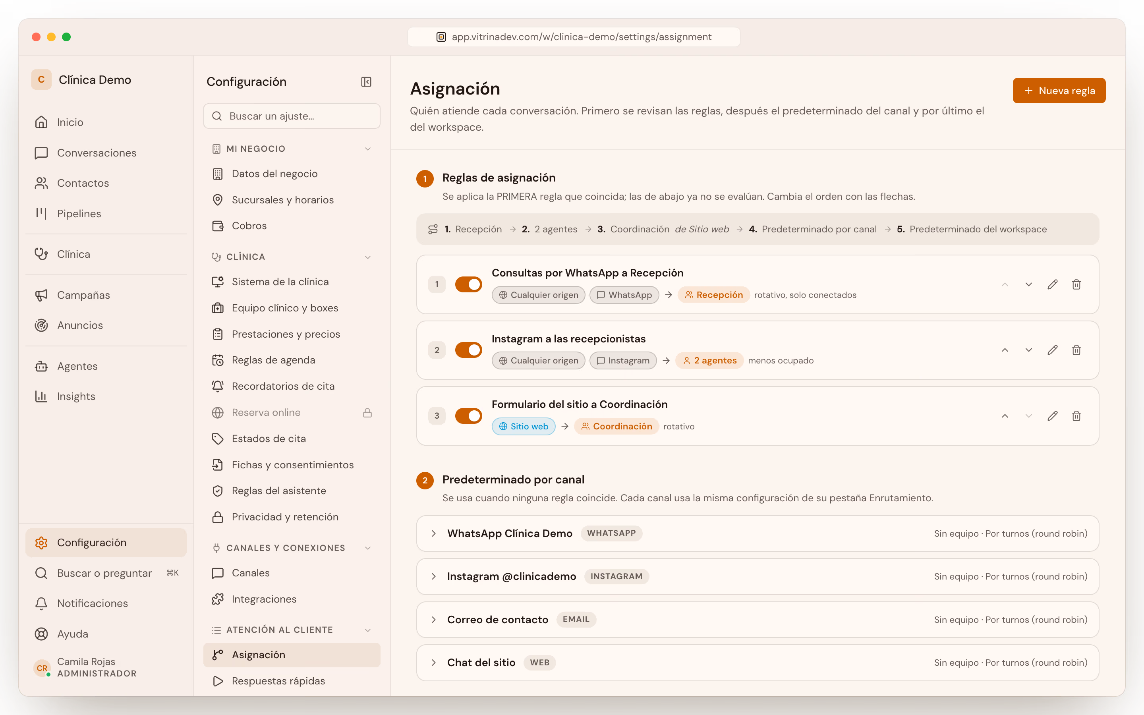Open Conversaciones in the main sidebar
The width and height of the screenshot is (1144, 715).
[106, 153]
